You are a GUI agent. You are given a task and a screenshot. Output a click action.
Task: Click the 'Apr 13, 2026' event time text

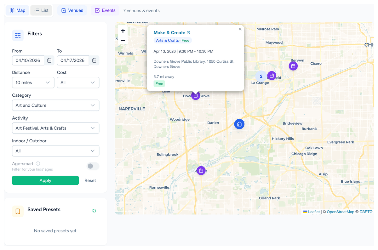(x=183, y=51)
